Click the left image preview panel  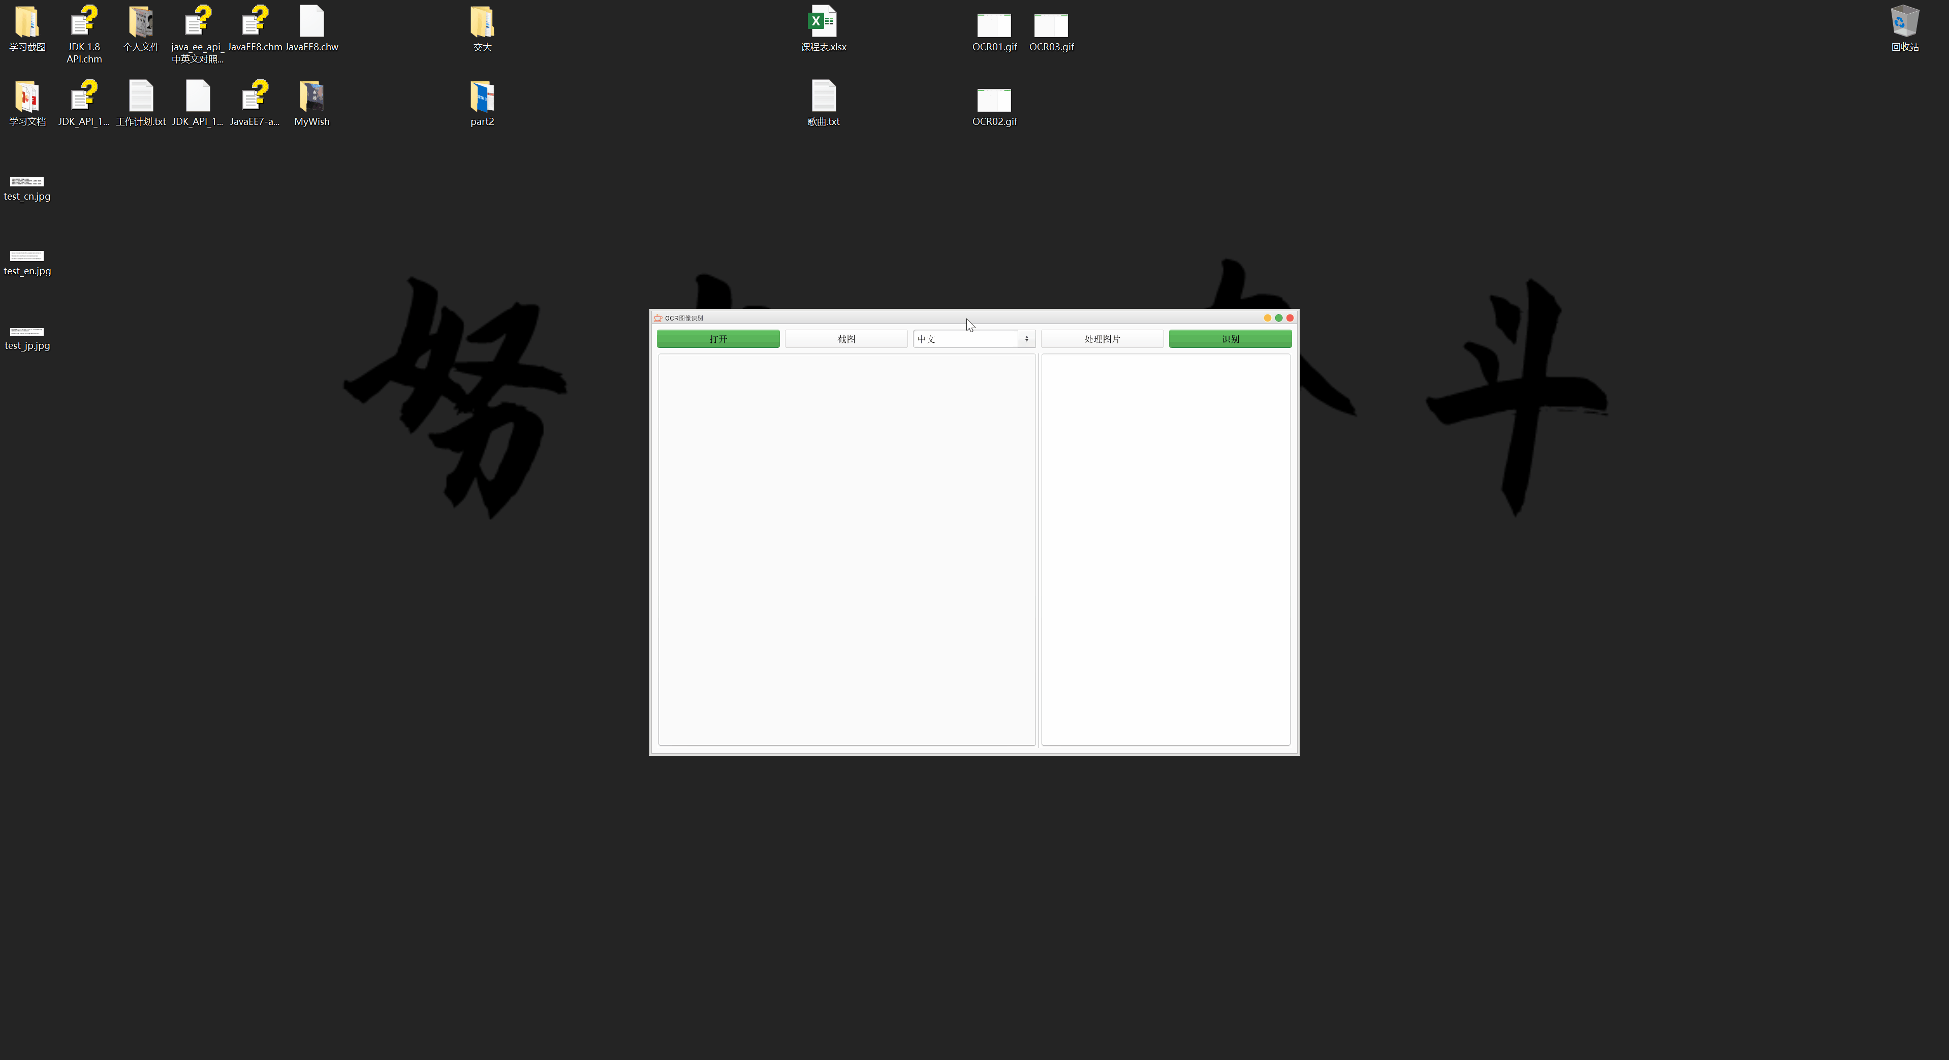coord(846,549)
